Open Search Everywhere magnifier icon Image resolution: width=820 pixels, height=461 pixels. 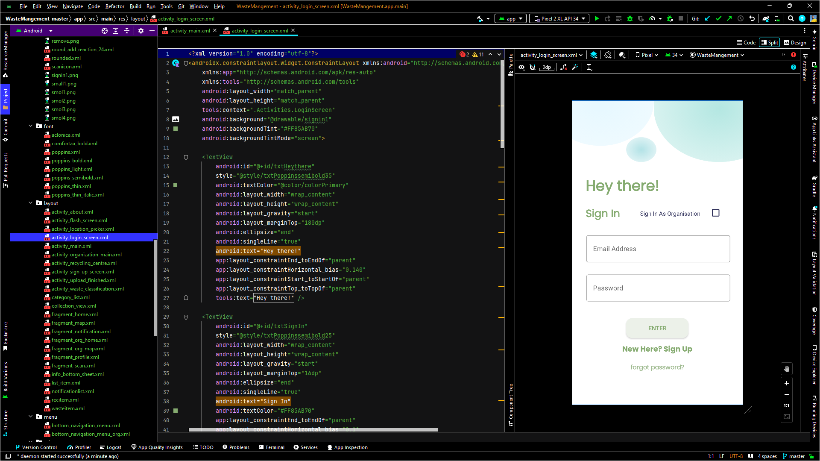(791, 19)
